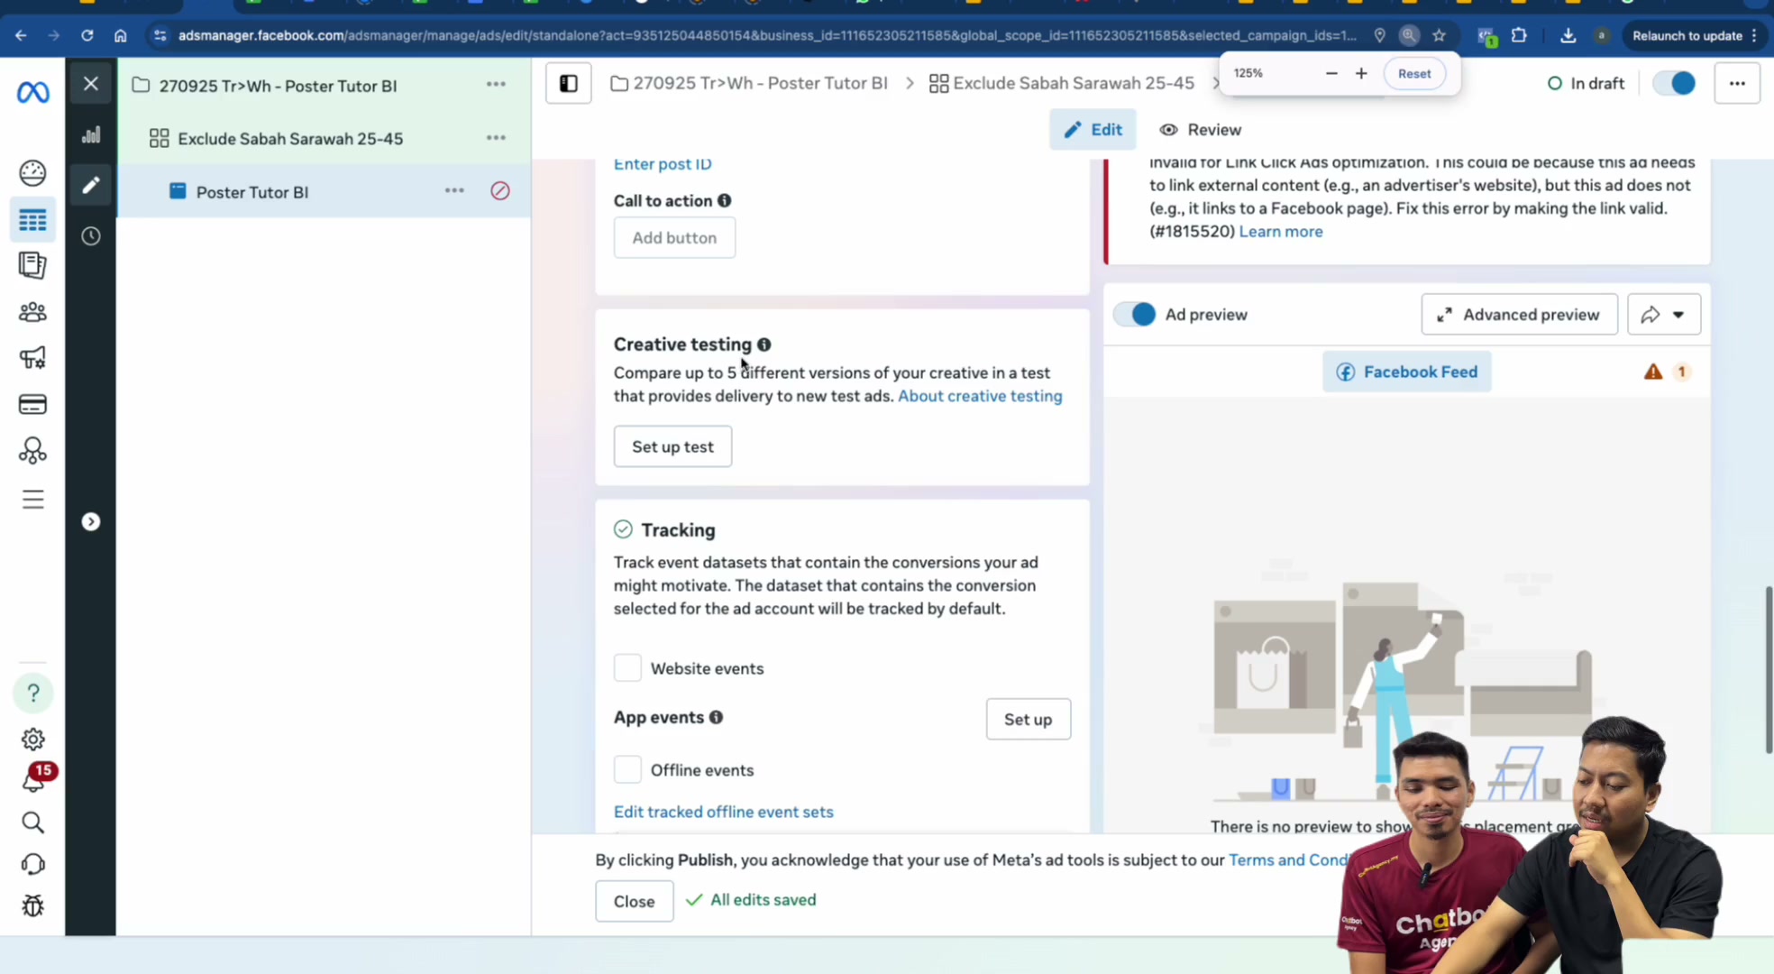Screen dimensions: 1774x974
Task: Toggle the ad on/off switch near In draft
Action: 1674,83
